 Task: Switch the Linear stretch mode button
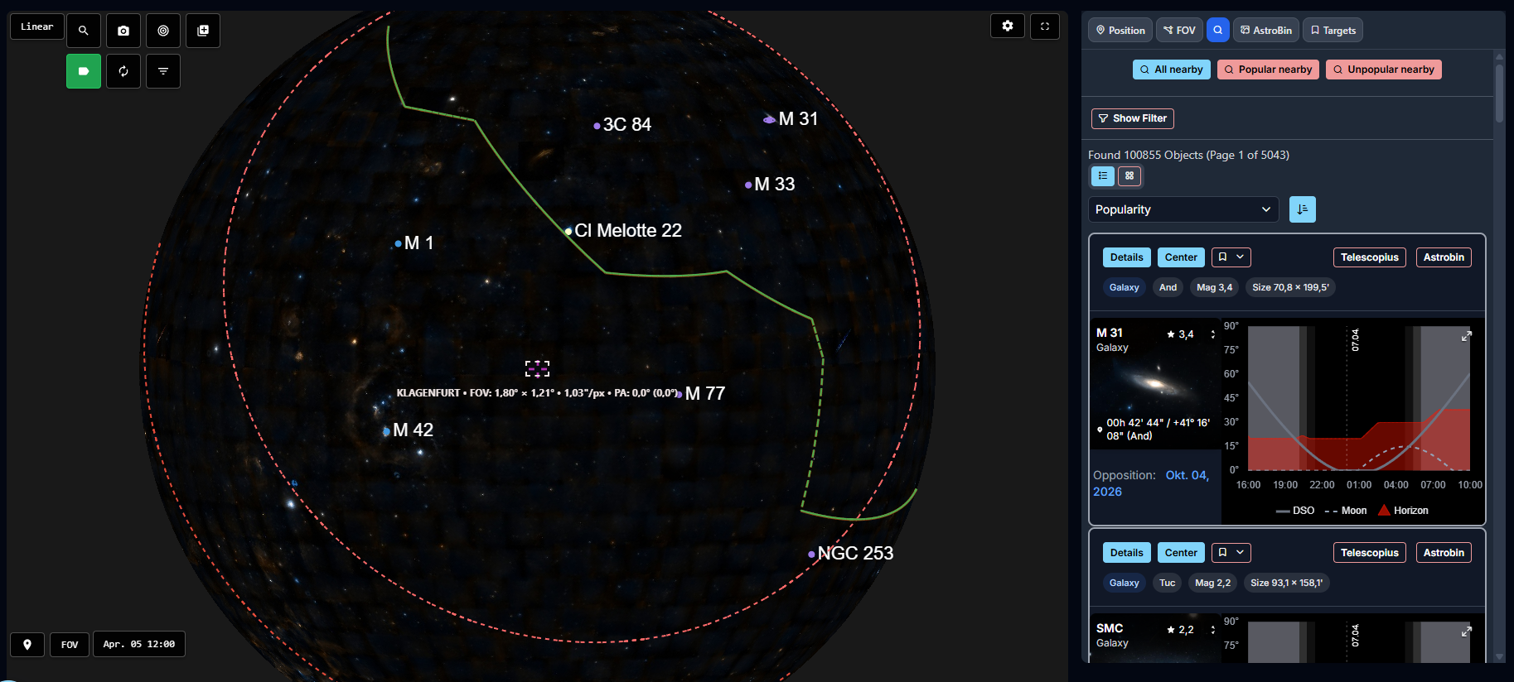(37, 26)
